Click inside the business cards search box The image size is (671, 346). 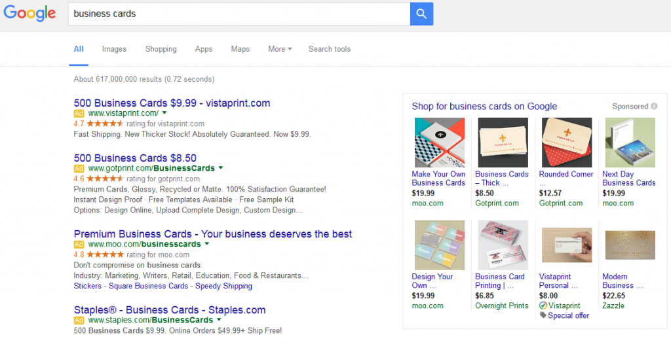pyautogui.click(x=239, y=14)
